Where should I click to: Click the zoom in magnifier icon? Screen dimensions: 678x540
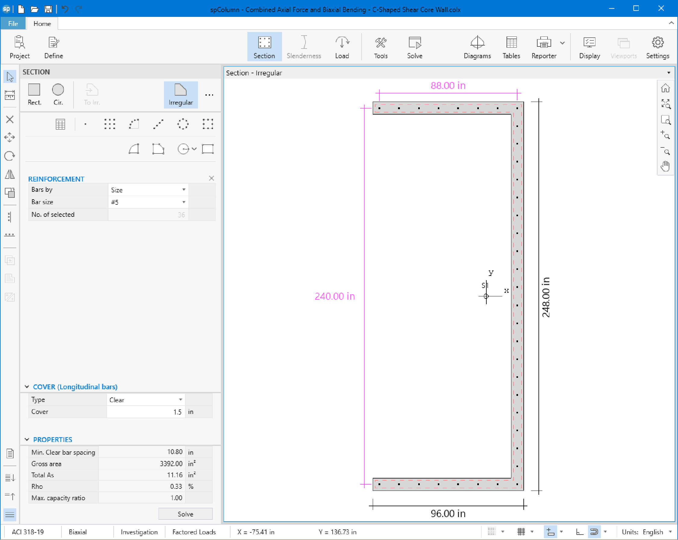coord(665,135)
